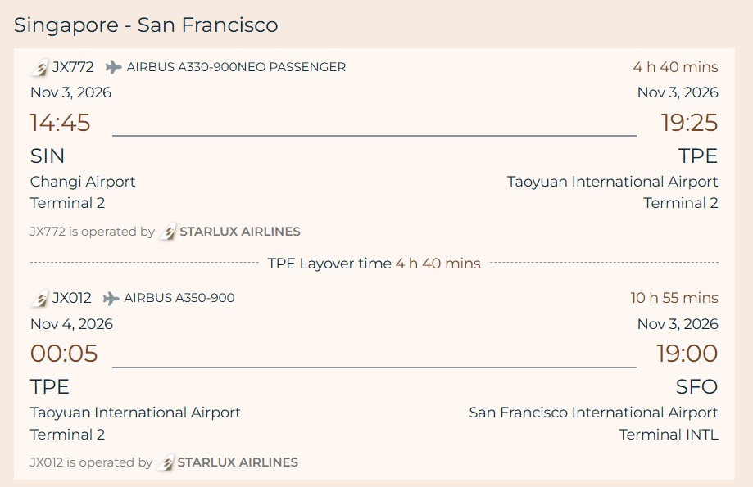
Task: Click the SIN departure airport code
Action: [48, 156]
